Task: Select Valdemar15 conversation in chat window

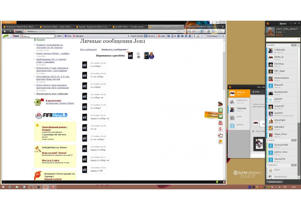Action: coord(239,101)
